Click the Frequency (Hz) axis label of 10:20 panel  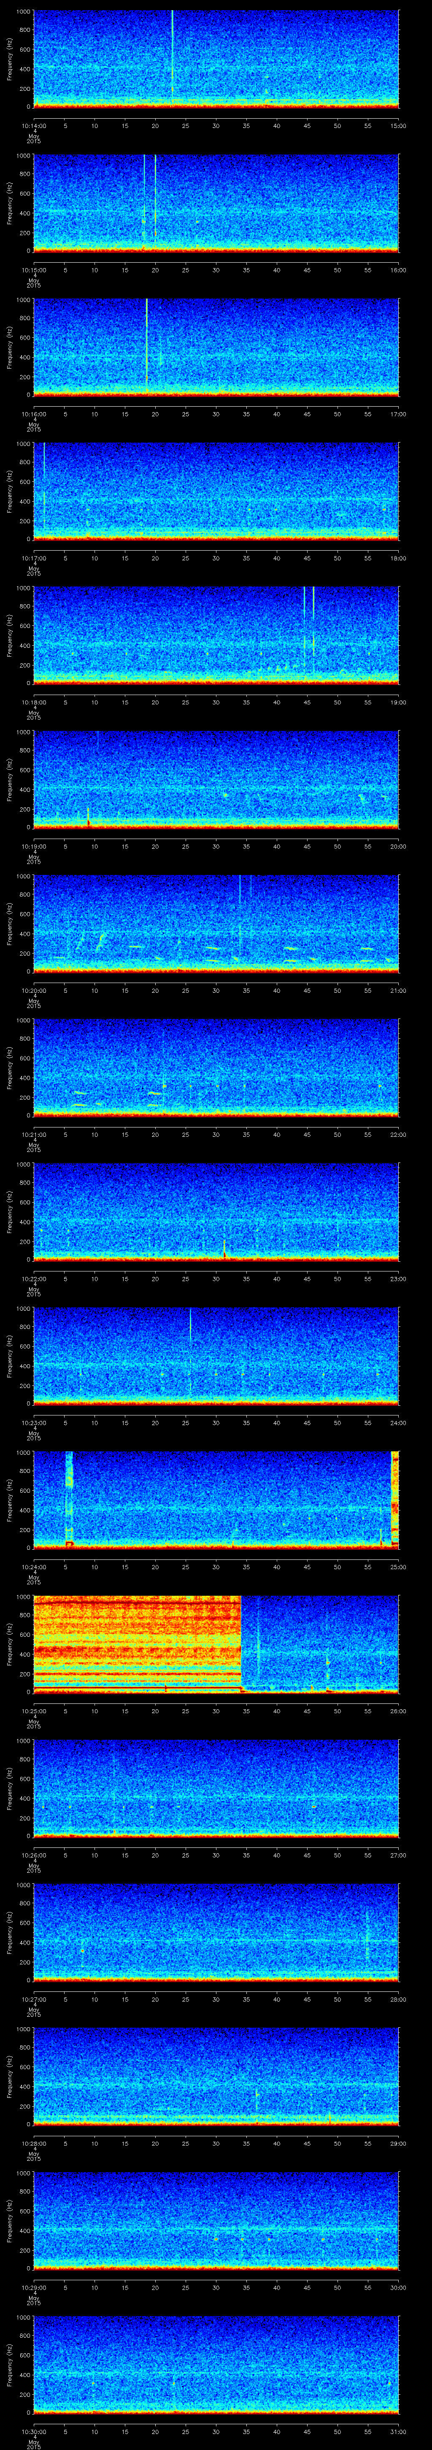pyautogui.click(x=10, y=924)
